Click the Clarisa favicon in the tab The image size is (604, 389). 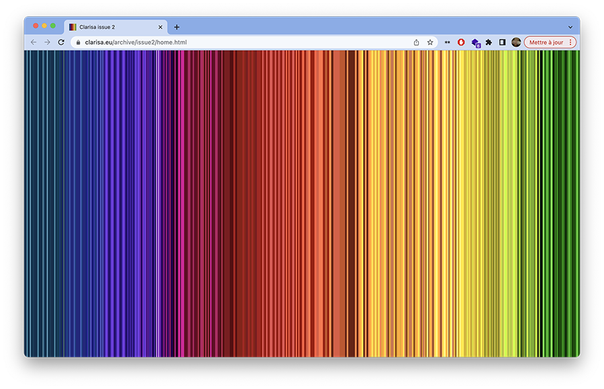[72, 27]
